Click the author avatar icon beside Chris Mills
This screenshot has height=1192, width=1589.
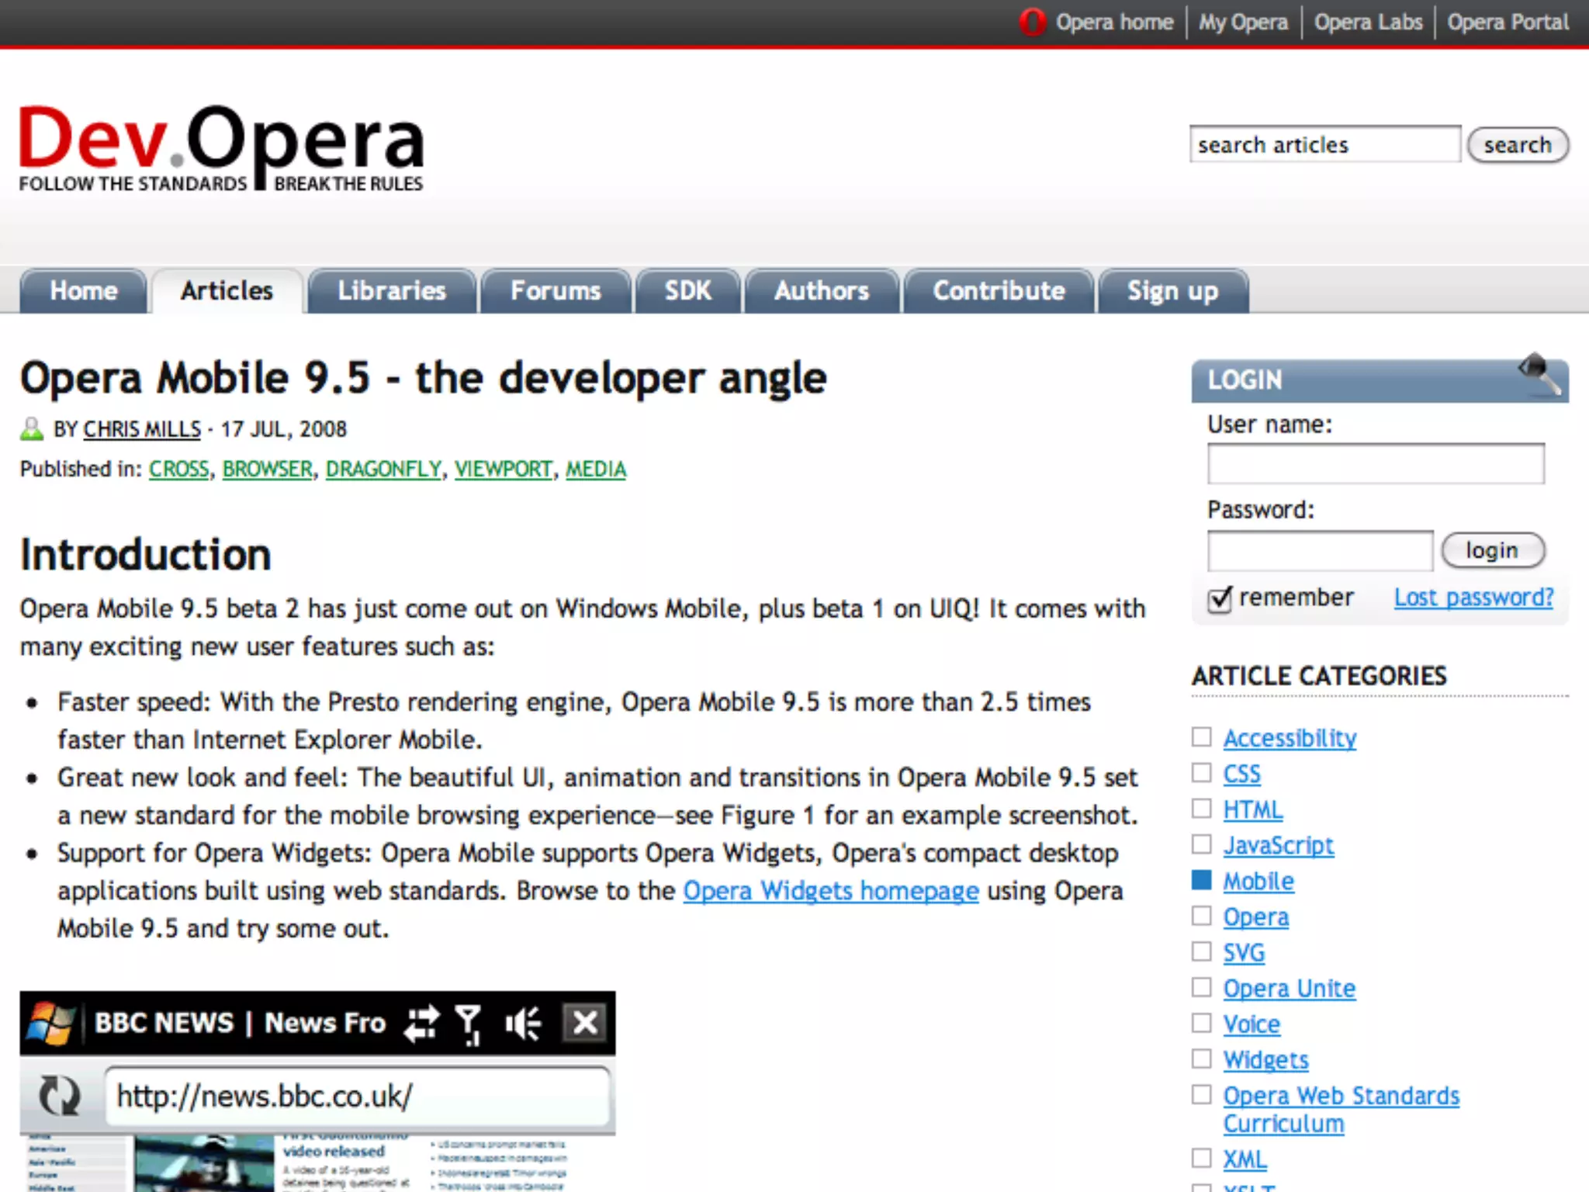pos(32,429)
